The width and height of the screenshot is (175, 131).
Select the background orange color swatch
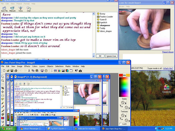point(128,75)
